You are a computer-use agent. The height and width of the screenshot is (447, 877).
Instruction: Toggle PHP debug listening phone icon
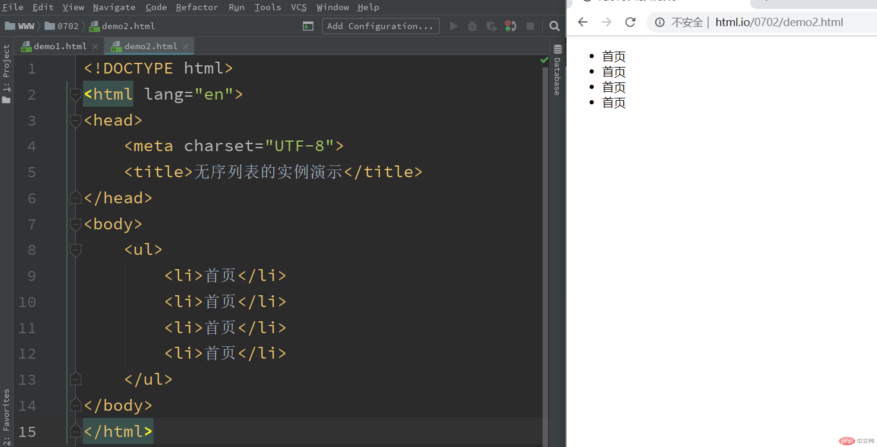click(510, 26)
